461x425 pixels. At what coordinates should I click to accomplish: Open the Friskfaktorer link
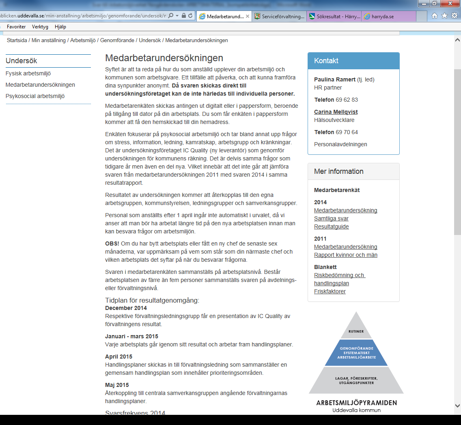[330, 291]
